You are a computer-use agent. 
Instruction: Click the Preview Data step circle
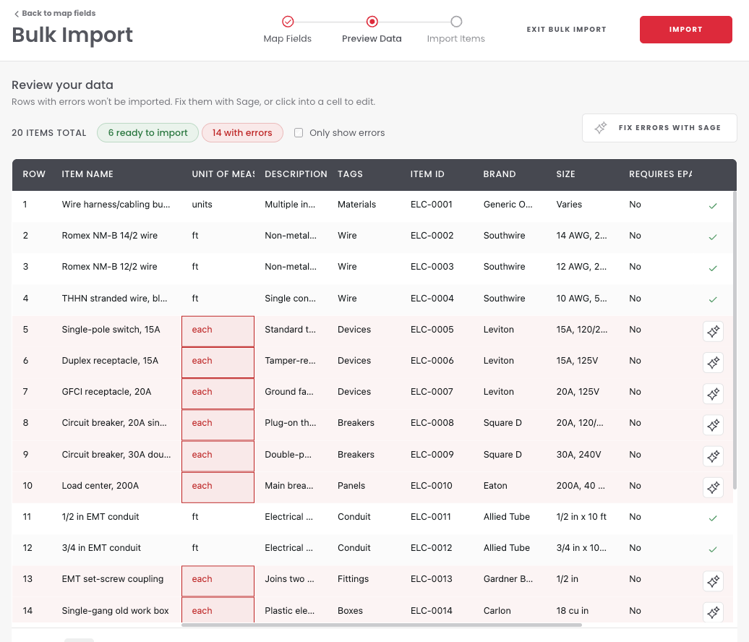click(372, 22)
